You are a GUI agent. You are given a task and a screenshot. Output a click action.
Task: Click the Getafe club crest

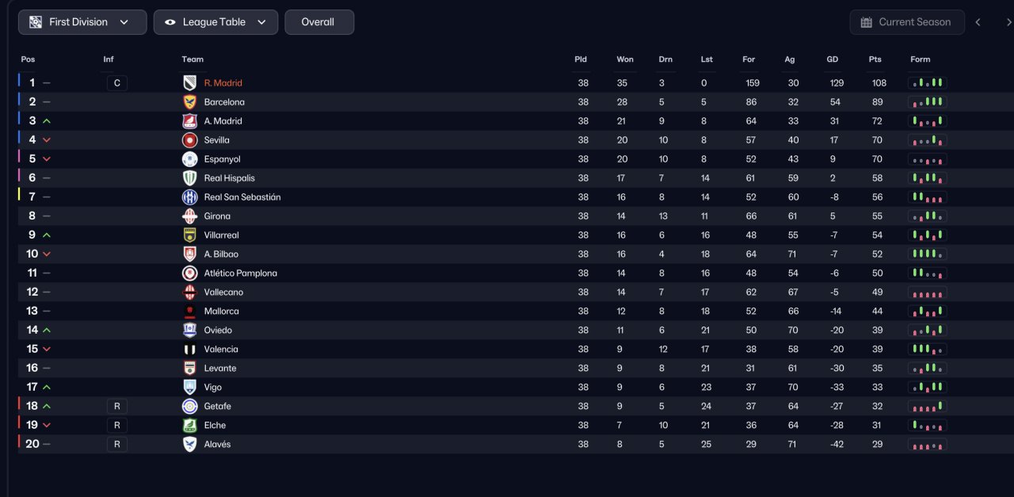189,406
